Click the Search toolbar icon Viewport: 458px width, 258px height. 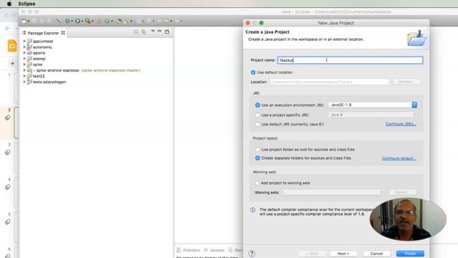127,21
